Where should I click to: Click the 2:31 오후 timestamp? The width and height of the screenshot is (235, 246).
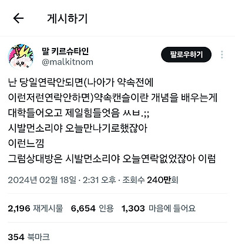coord(99,180)
